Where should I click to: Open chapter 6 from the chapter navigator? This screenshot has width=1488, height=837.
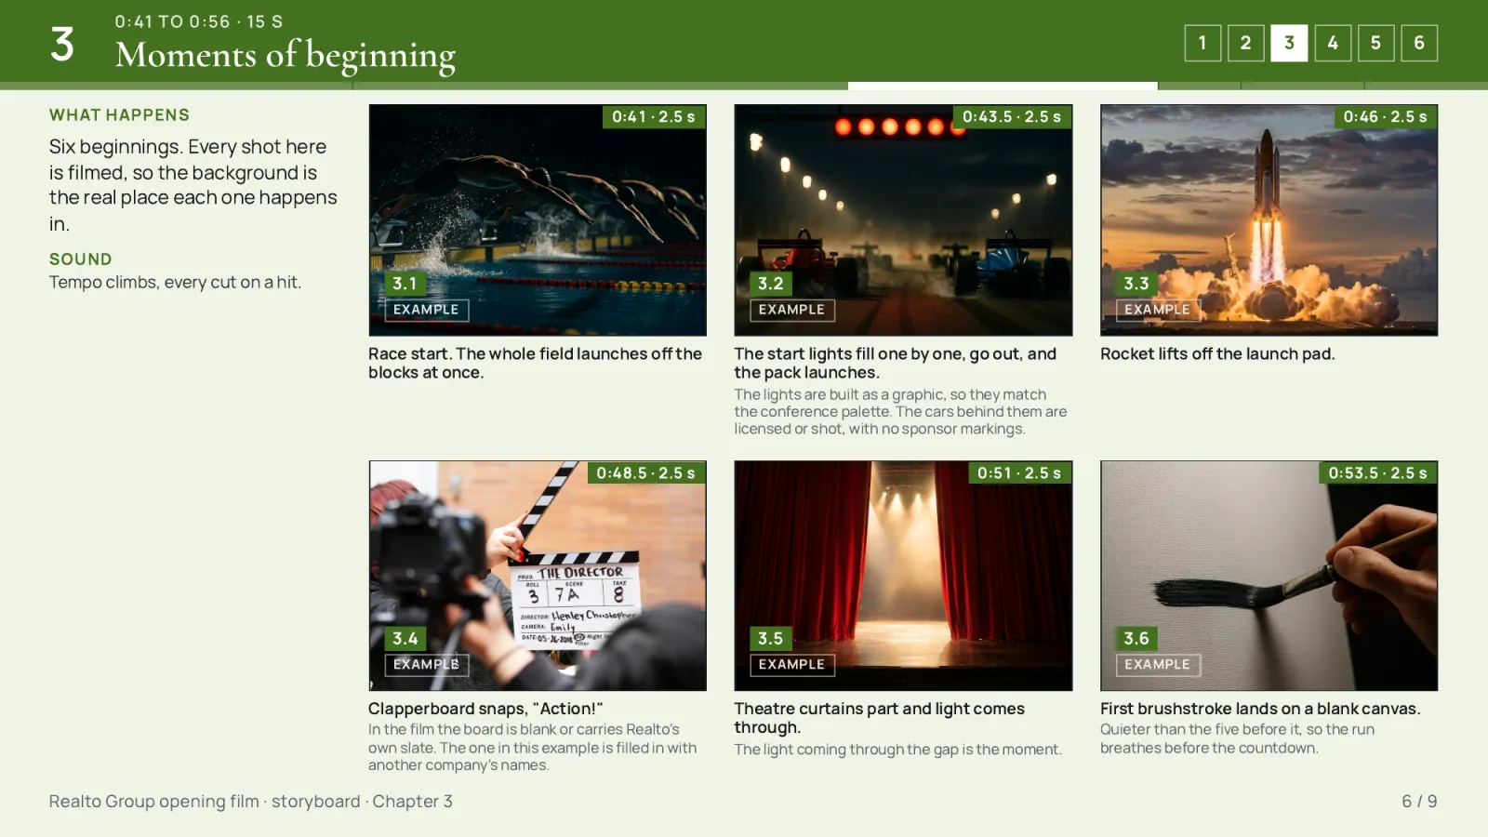[1419, 43]
